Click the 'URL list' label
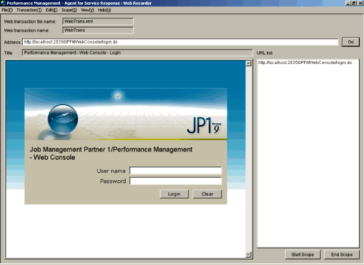 tap(265, 53)
